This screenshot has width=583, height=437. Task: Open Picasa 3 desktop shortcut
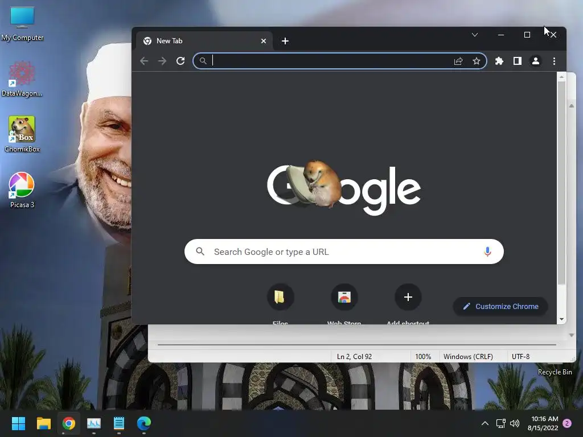point(22,189)
